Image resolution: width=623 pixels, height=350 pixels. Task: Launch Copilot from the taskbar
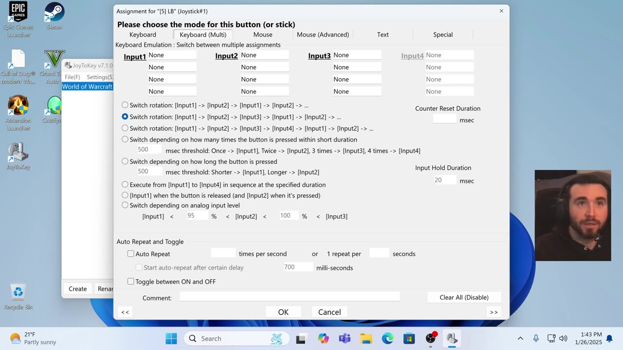tap(323, 338)
